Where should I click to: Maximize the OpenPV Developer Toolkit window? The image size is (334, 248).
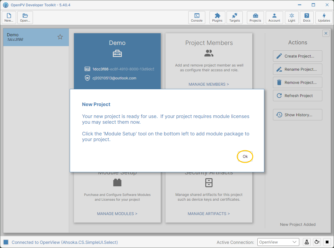click(313, 5)
